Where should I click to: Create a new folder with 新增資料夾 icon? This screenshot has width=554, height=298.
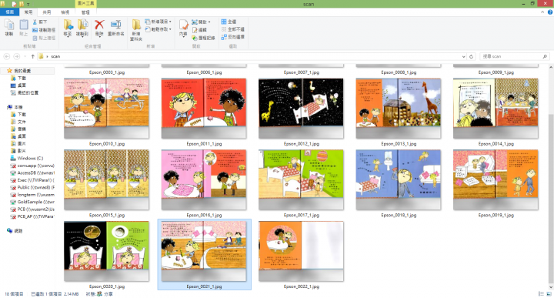point(136,30)
